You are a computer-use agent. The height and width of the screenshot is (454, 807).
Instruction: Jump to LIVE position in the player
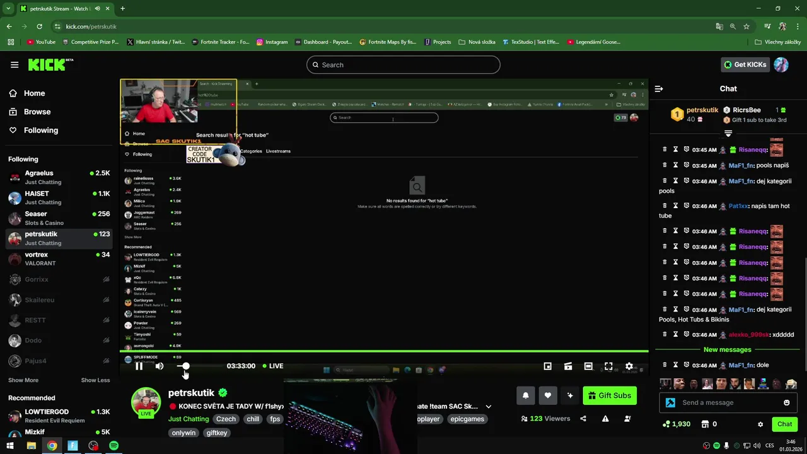272,366
